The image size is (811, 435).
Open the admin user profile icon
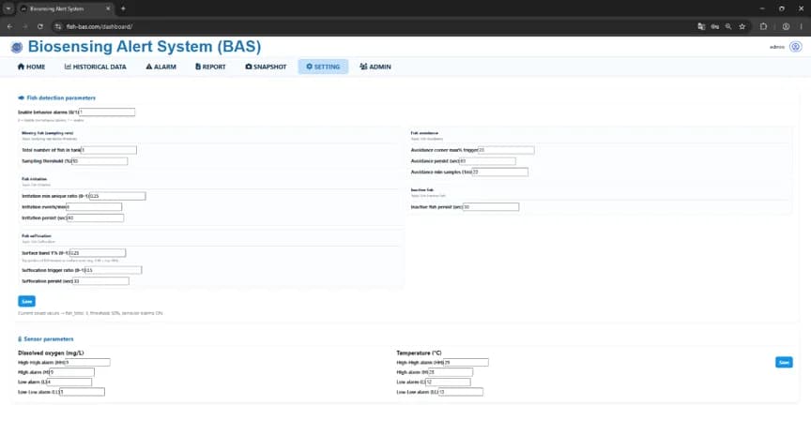tap(795, 47)
